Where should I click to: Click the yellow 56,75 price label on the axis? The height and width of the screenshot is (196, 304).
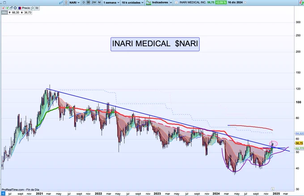click(x=299, y=143)
